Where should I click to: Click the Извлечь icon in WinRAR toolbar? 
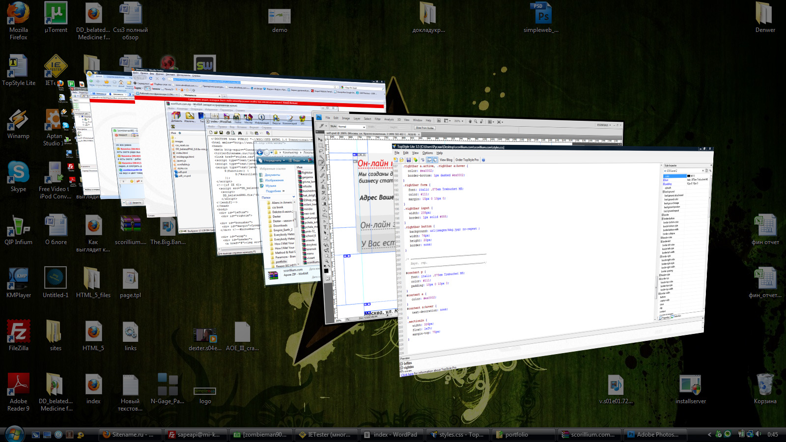(190, 117)
